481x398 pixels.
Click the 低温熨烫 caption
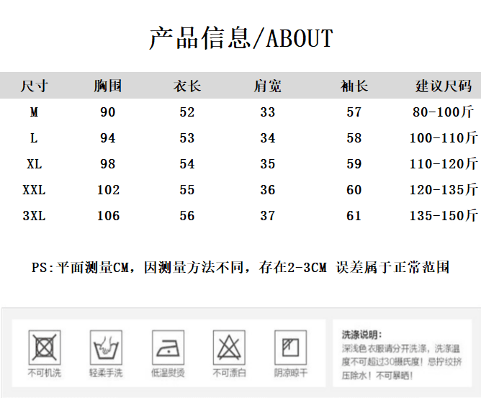(168, 373)
